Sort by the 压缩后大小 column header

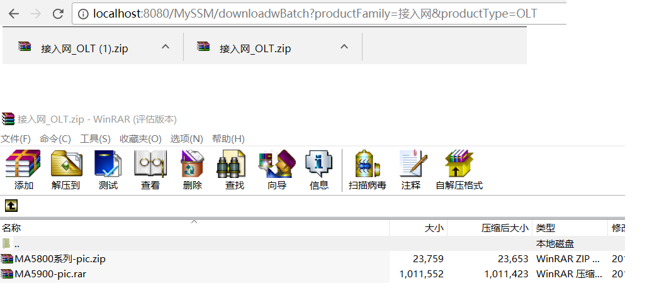coord(490,228)
